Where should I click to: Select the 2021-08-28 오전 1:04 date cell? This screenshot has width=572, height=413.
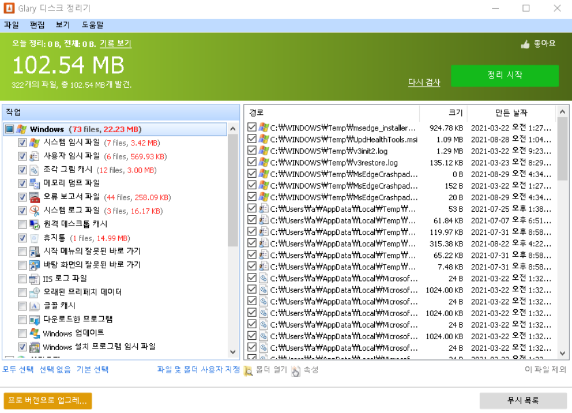click(511, 140)
